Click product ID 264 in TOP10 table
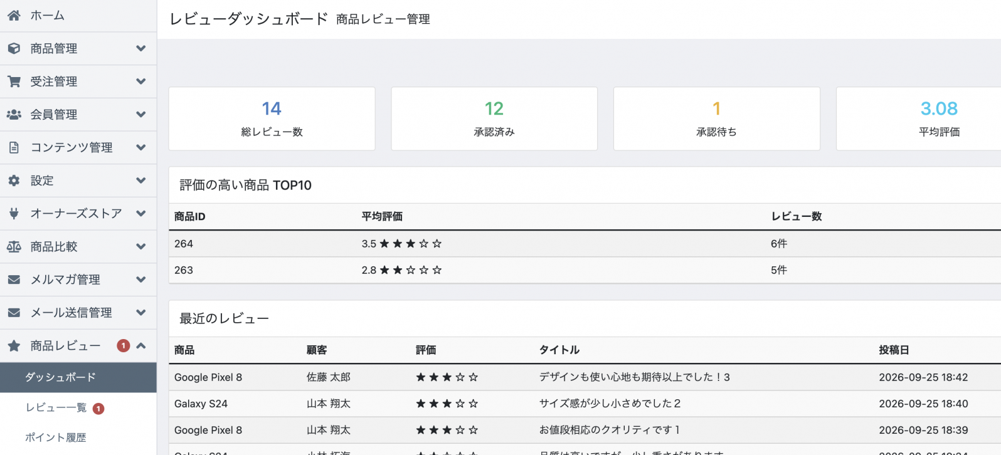Viewport: 1001px width, 455px height. [x=184, y=244]
